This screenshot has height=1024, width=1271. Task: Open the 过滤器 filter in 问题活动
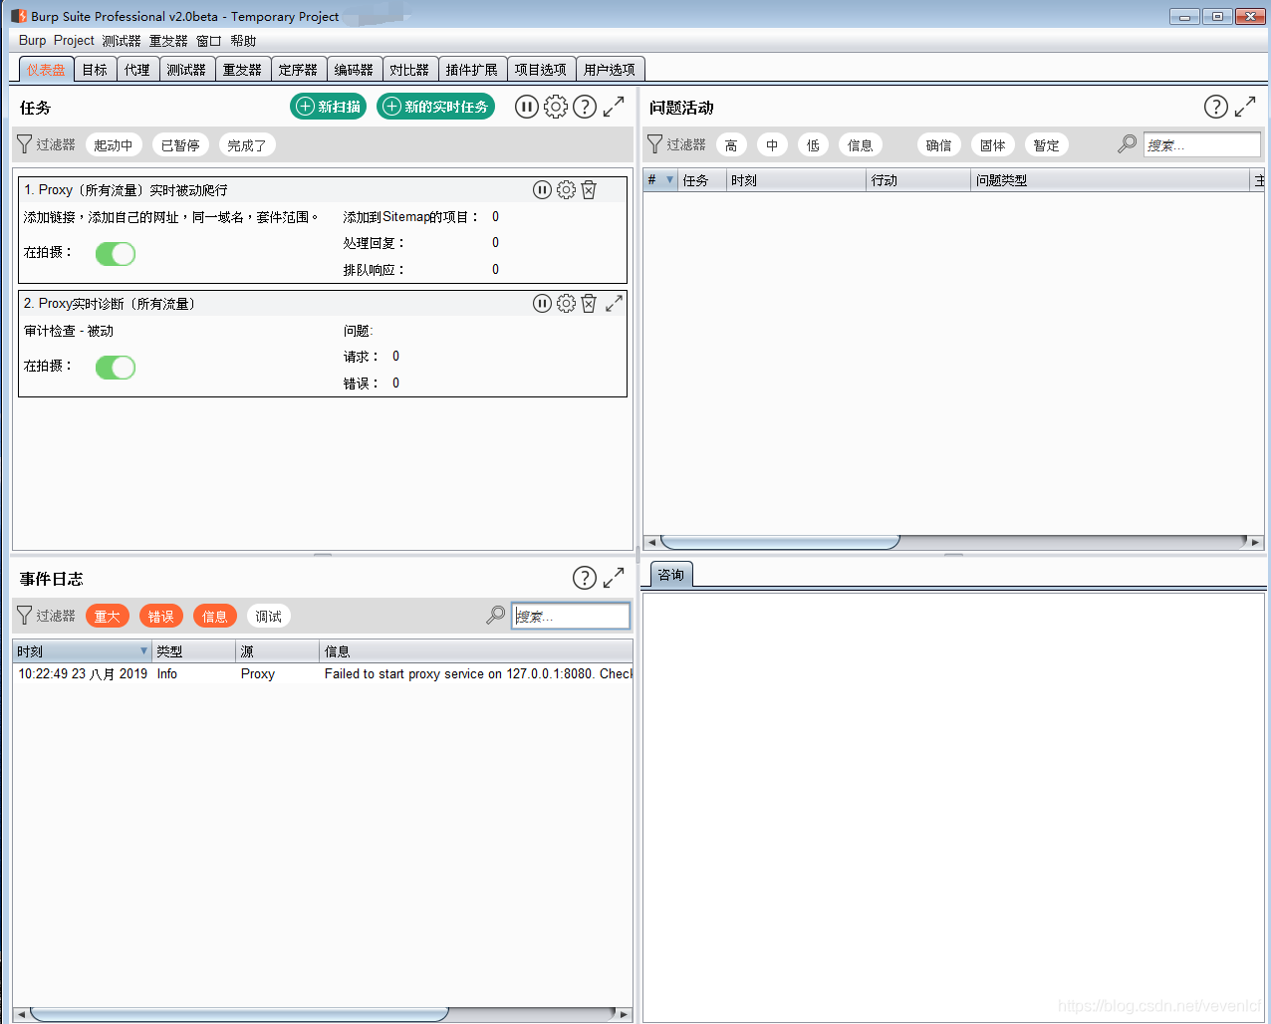pos(676,145)
